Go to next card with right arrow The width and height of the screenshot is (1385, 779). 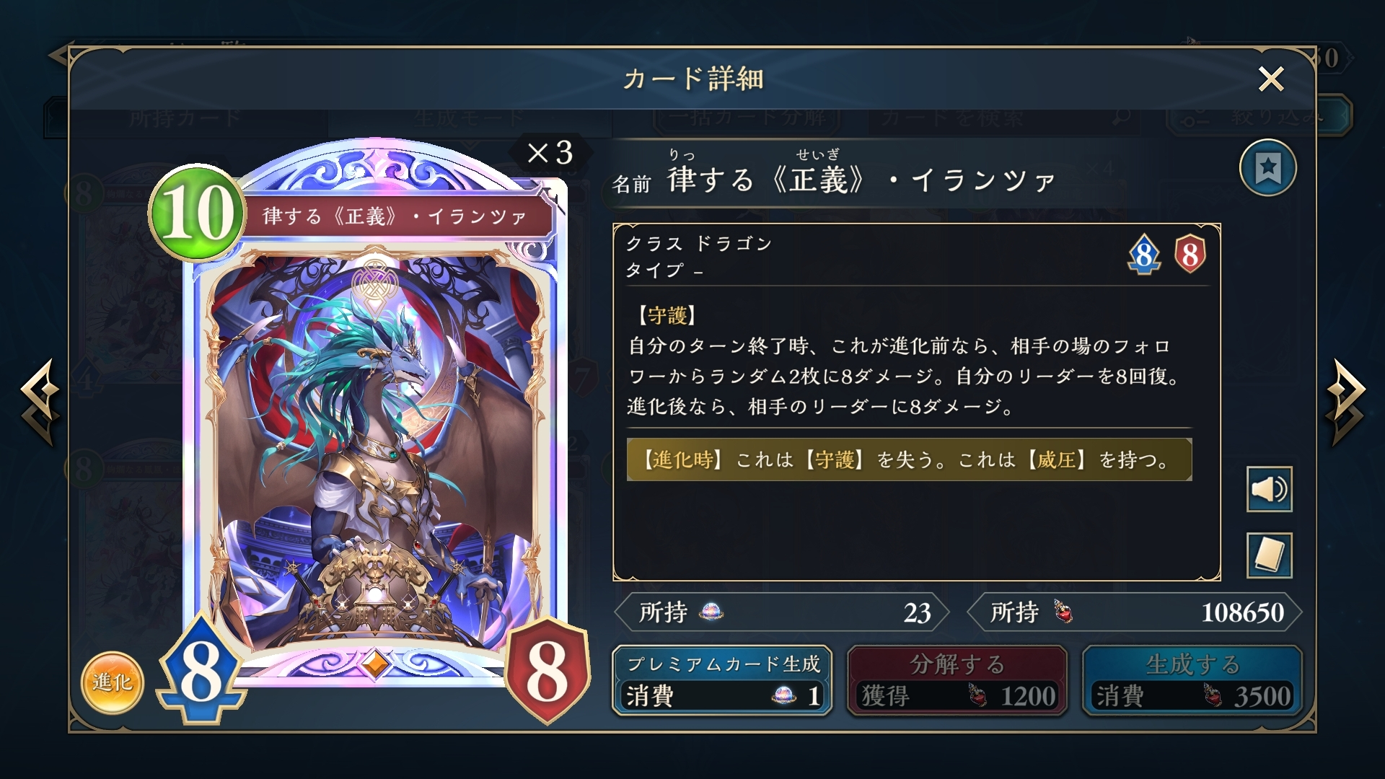click(1344, 402)
